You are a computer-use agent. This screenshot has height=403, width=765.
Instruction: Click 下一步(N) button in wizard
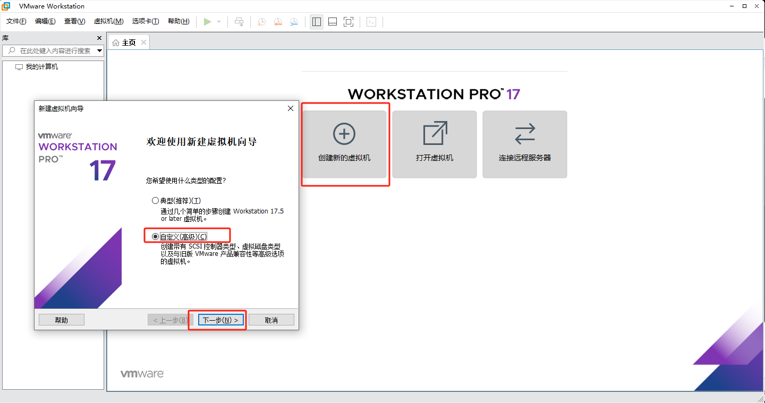220,320
